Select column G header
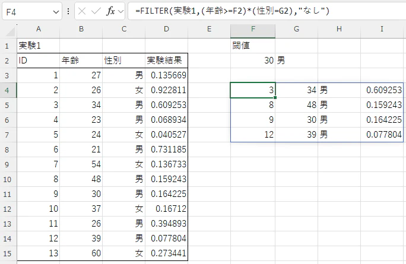 click(296, 29)
